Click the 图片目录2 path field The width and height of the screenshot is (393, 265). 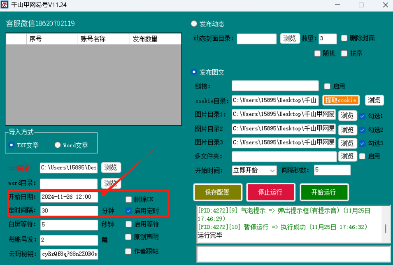[284, 129]
